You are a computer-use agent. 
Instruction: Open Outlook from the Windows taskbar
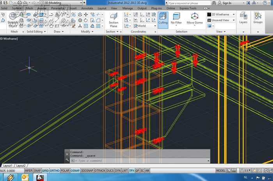pos(25,177)
